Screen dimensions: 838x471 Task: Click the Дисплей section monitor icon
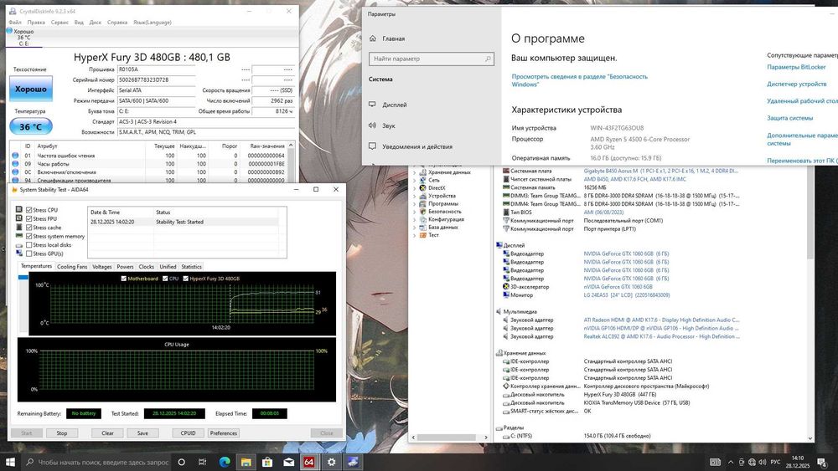pos(499,245)
